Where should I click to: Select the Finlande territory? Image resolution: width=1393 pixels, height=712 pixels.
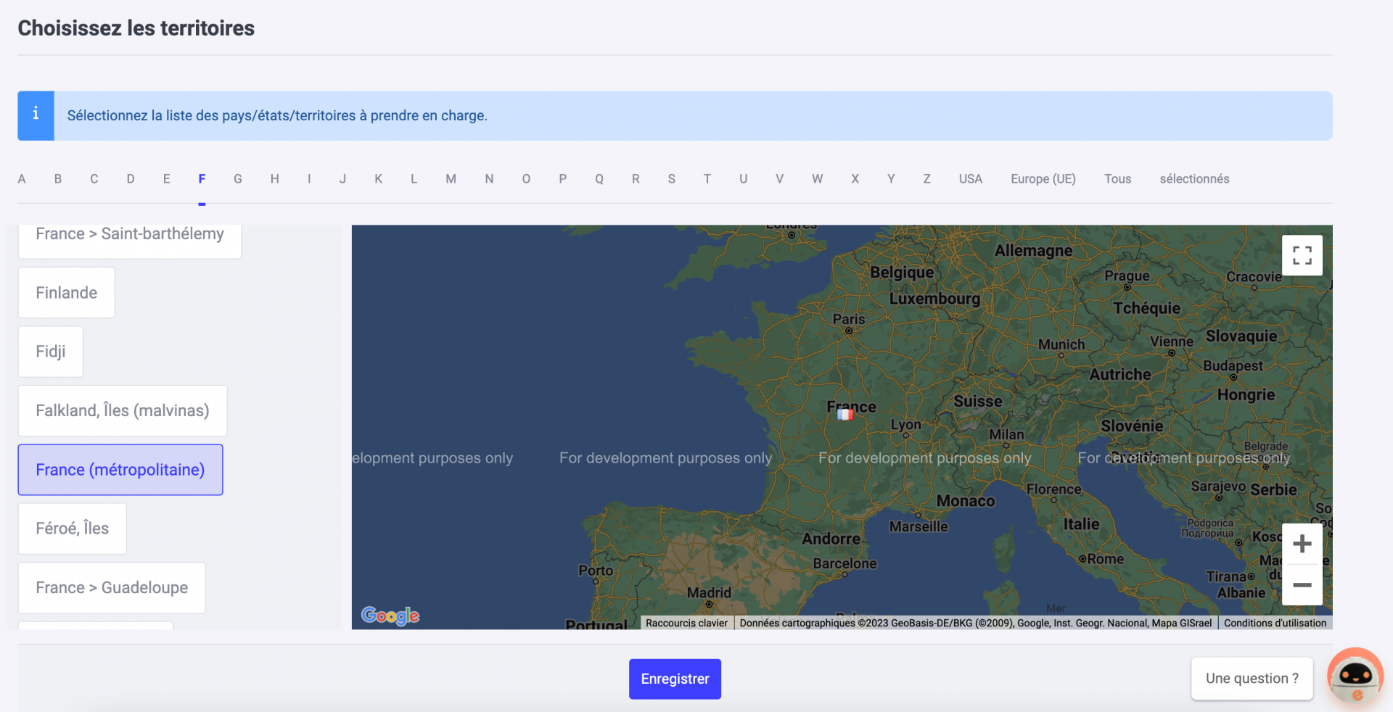pos(66,292)
